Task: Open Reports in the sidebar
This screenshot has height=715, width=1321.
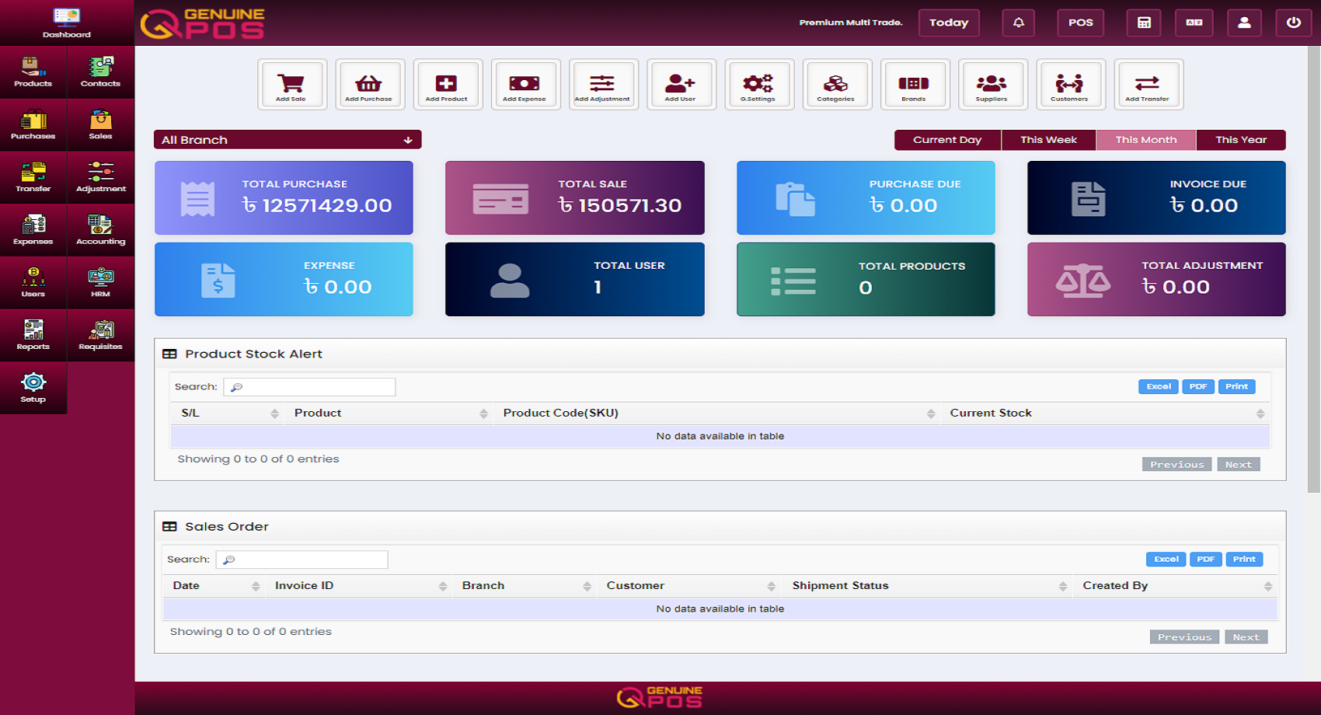Action: 33,336
